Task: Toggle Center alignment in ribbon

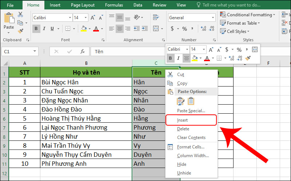Action: tap(120, 29)
